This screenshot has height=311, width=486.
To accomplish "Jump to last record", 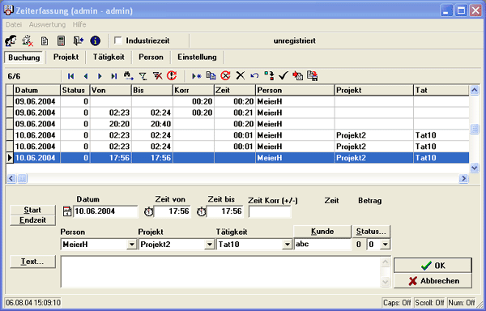I will 114,76.
